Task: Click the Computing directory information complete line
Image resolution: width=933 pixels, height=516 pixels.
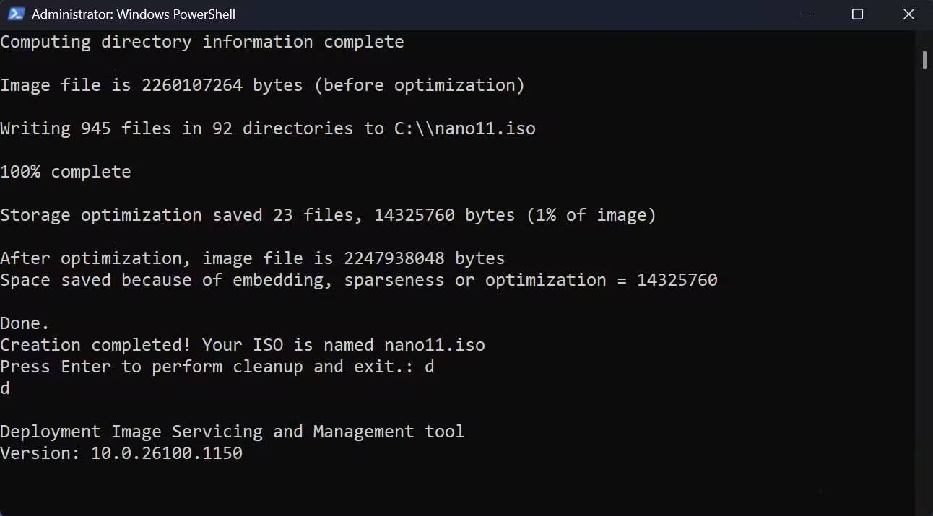Action: 202,41
